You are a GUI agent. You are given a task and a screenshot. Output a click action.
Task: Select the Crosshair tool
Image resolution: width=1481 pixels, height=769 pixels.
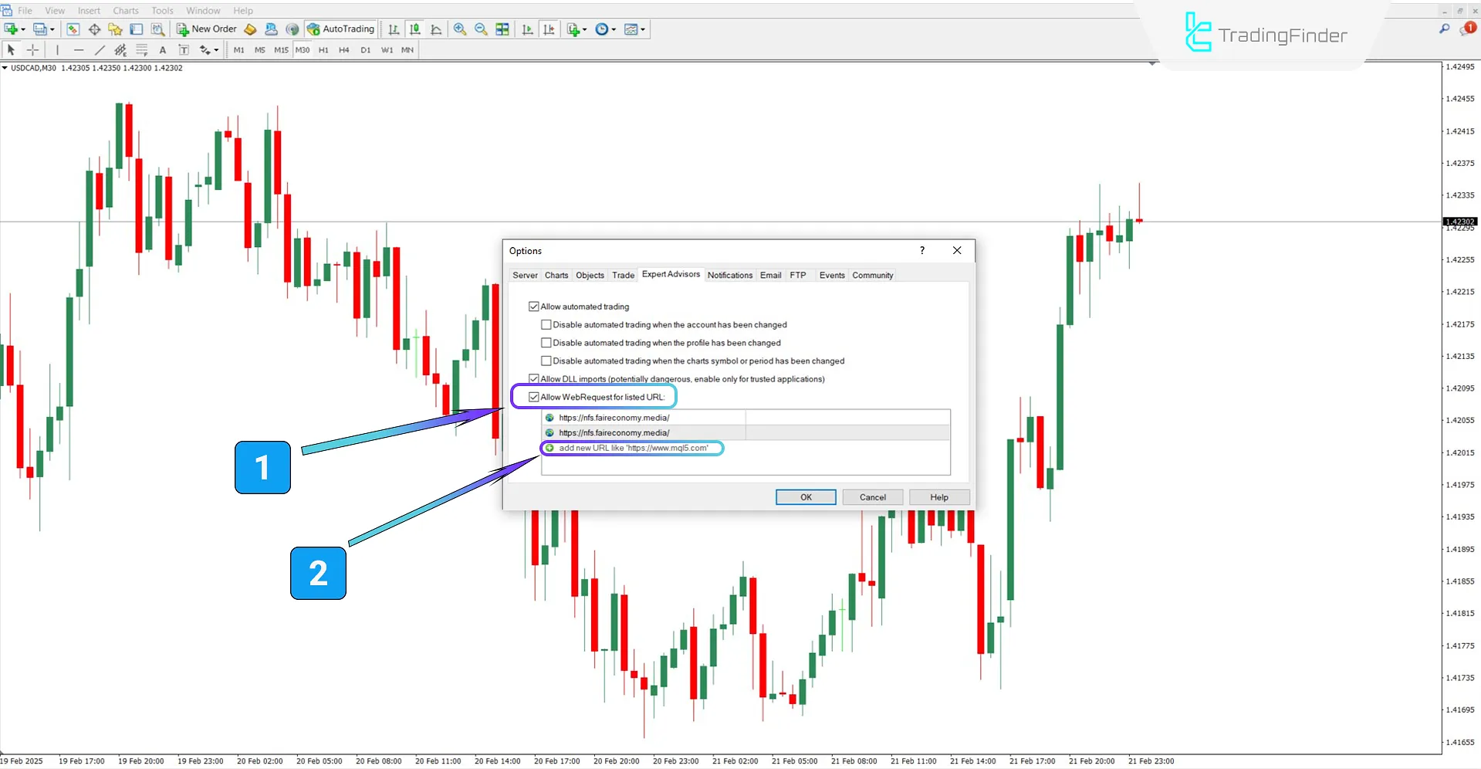click(x=32, y=49)
